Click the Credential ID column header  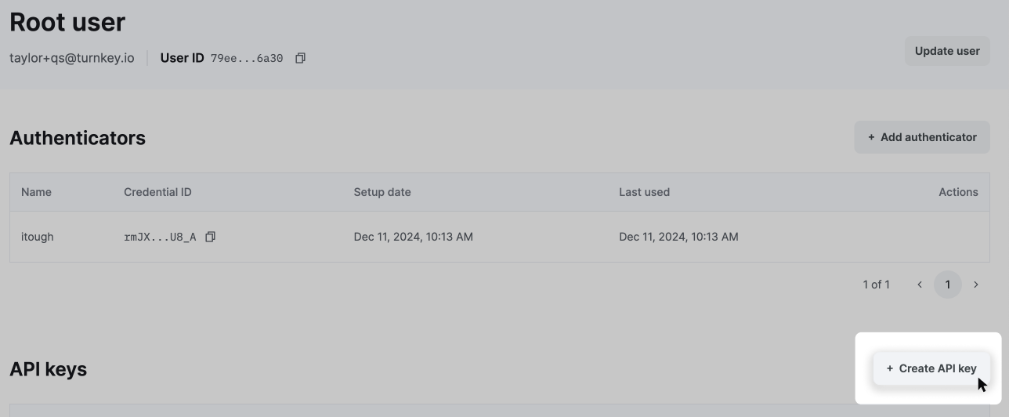coord(157,192)
